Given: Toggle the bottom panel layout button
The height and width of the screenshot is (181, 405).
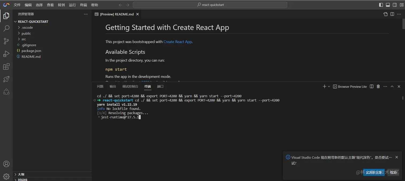Looking at the screenshot, I should [x=388, y=5].
